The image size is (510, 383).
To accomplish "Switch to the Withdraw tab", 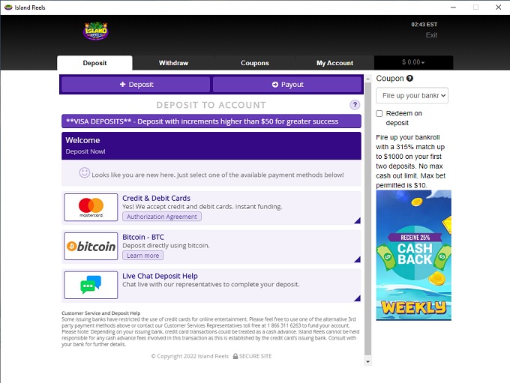I will [x=174, y=63].
